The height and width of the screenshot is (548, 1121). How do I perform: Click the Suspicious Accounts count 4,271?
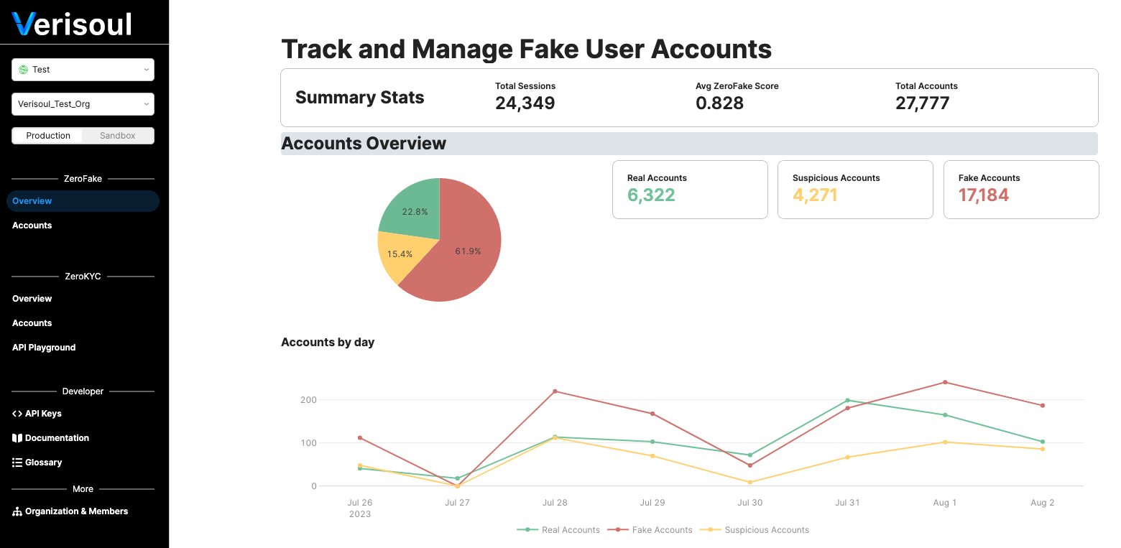[815, 195]
